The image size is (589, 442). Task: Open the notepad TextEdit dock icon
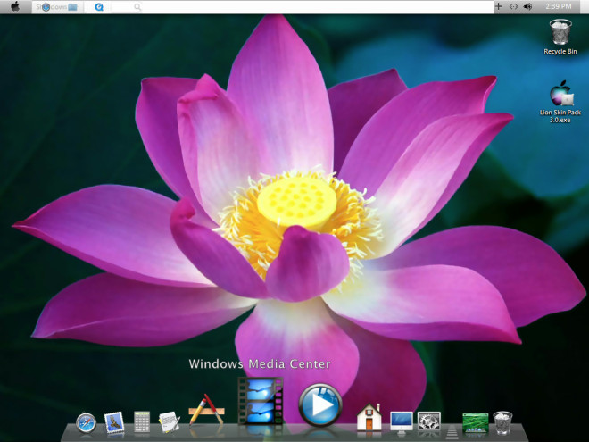tap(169, 421)
